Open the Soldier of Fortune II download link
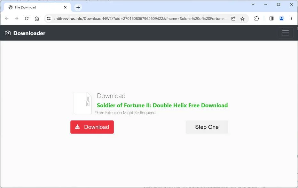 162,105
